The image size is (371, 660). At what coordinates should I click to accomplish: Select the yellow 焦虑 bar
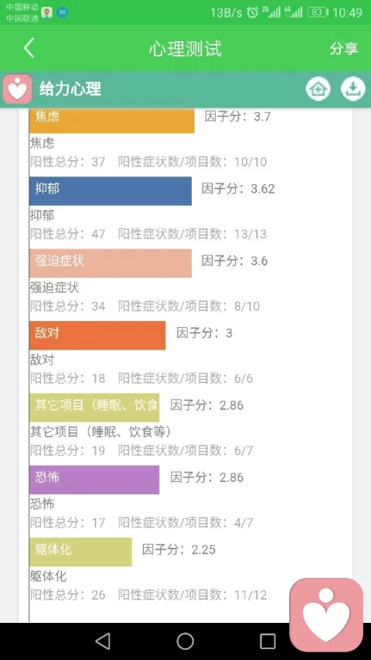[112, 121]
